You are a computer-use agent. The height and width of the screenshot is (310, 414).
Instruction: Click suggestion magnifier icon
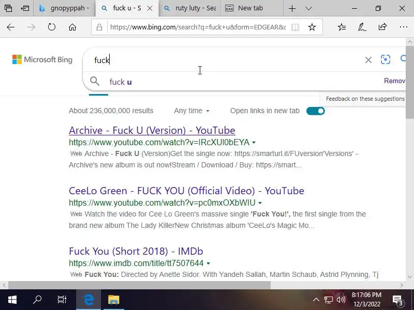click(95, 82)
